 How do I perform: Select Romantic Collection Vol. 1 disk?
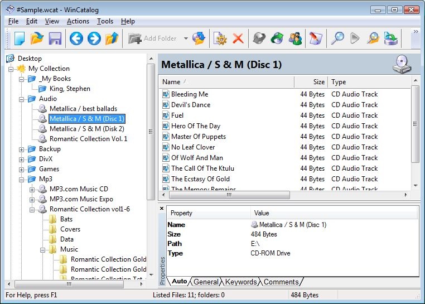pyautogui.click(x=88, y=139)
